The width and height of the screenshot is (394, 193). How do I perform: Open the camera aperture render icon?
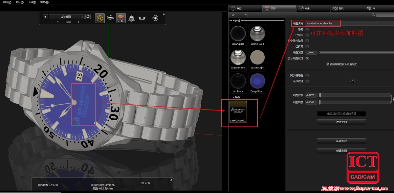click(155, 18)
